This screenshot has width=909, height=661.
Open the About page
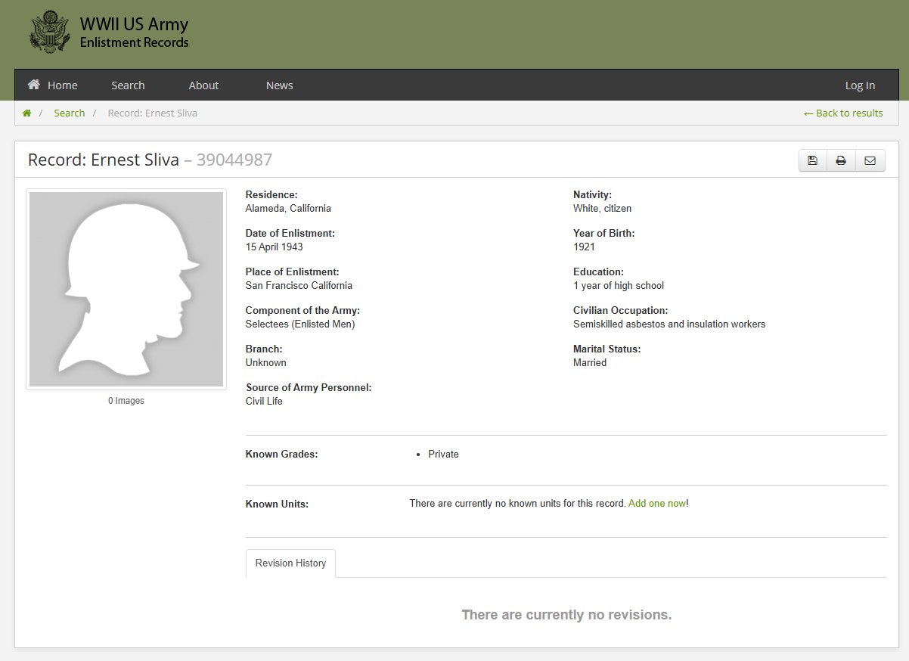coord(203,85)
